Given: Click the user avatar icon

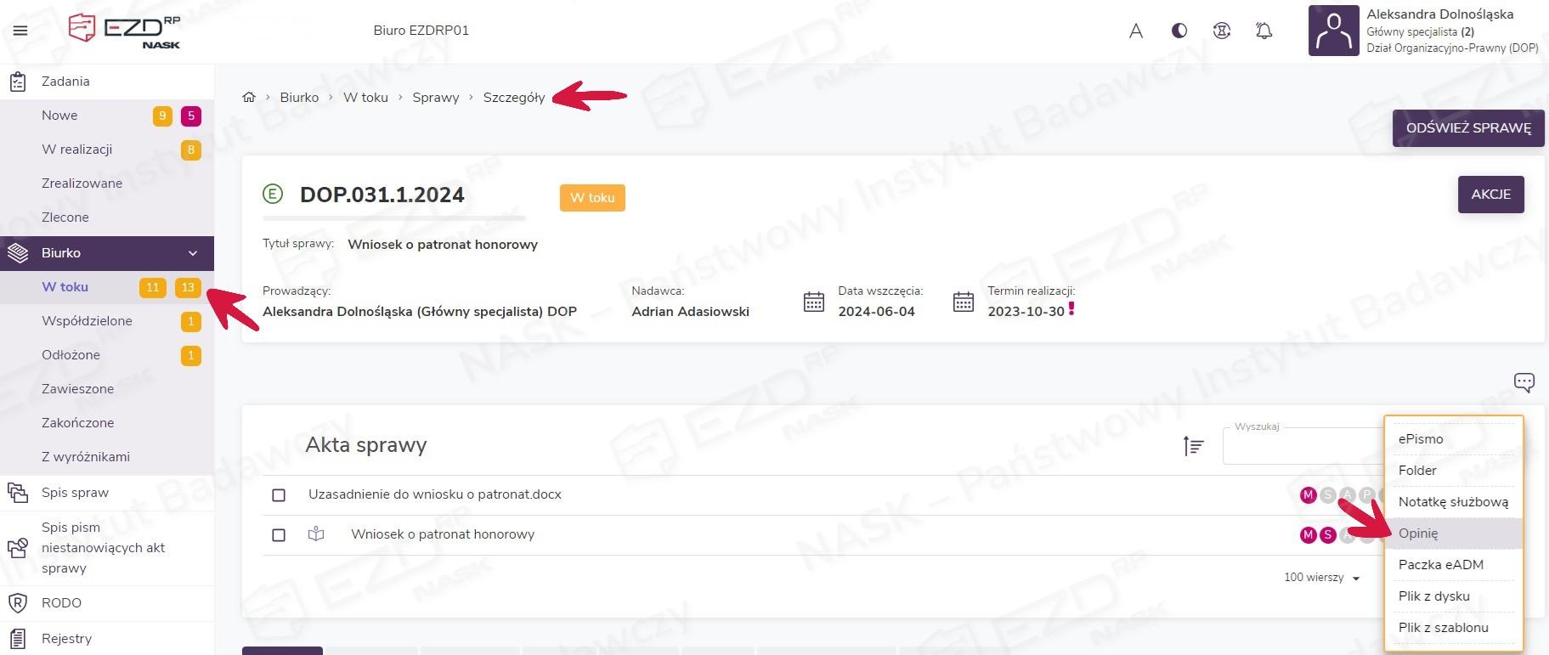Looking at the screenshot, I should (1332, 31).
